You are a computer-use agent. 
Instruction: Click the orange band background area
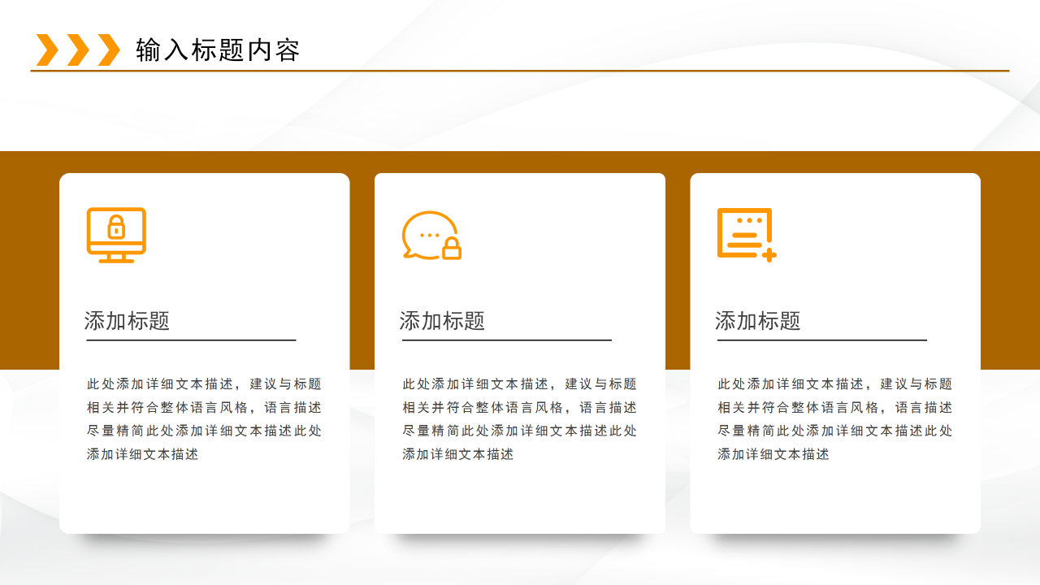pos(28,260)
